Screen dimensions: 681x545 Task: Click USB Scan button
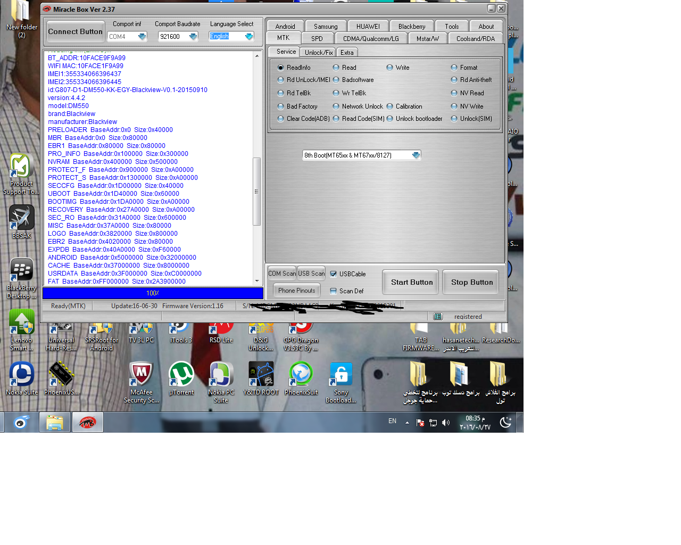point(311,274)
